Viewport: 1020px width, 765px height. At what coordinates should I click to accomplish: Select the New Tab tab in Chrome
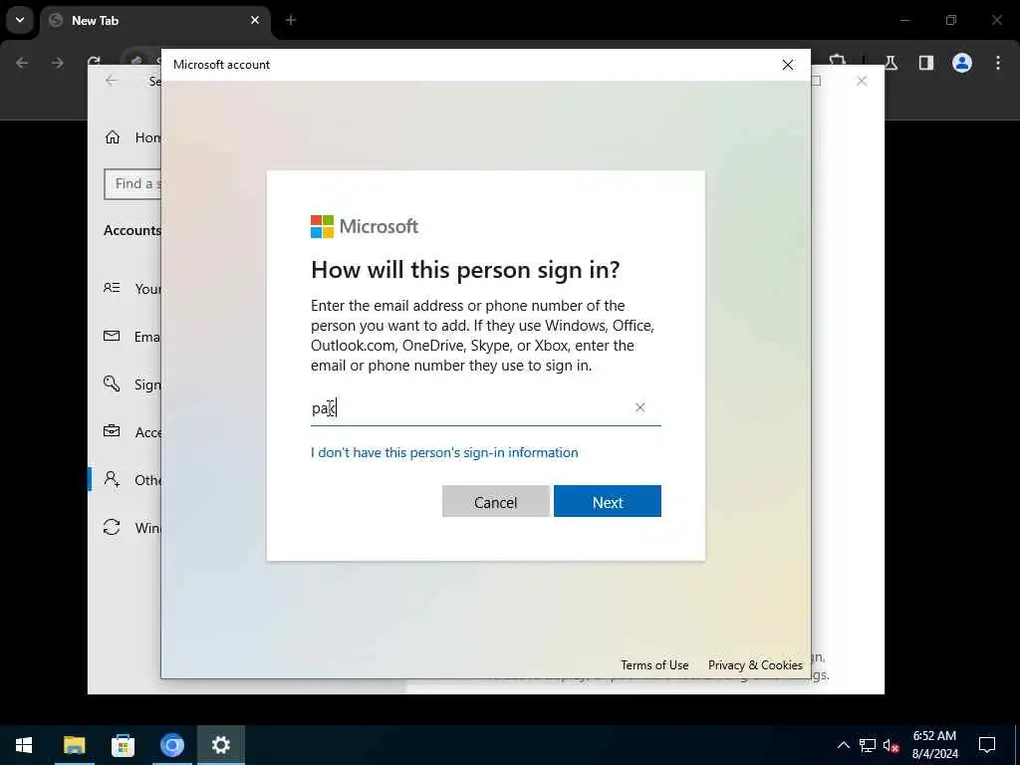tap(156, 21)
